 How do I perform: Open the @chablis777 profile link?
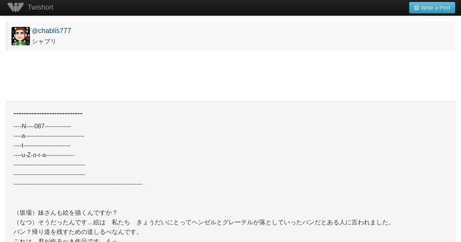coord(51,31)
